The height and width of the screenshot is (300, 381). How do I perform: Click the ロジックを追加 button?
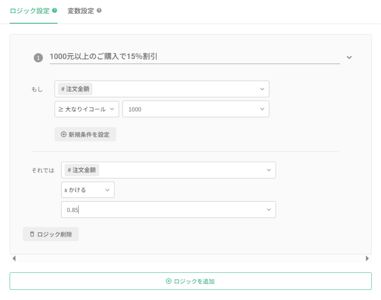coord(191,281)
